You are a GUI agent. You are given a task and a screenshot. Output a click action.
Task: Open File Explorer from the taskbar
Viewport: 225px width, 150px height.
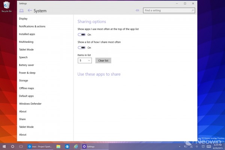(x=58, y=146)
